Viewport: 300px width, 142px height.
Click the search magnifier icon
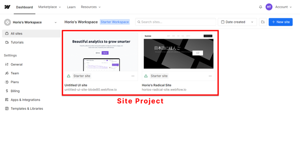coord(139,22)
